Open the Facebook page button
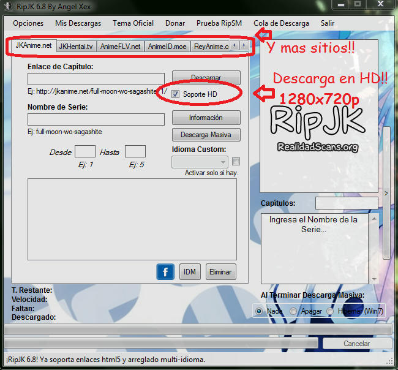Image resolution: width=398 pixels, height=370 pixels. tap(165, 272)
